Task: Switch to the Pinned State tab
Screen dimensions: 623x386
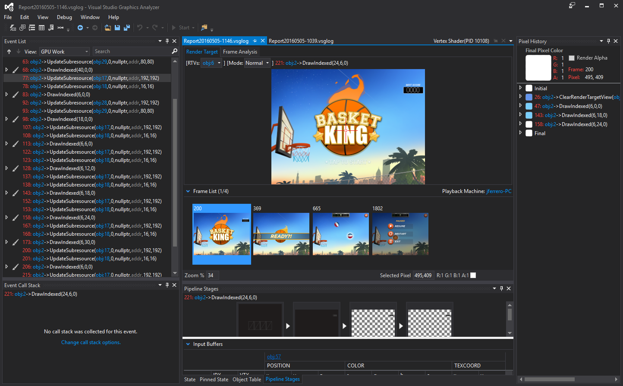Action: [214, 380]
